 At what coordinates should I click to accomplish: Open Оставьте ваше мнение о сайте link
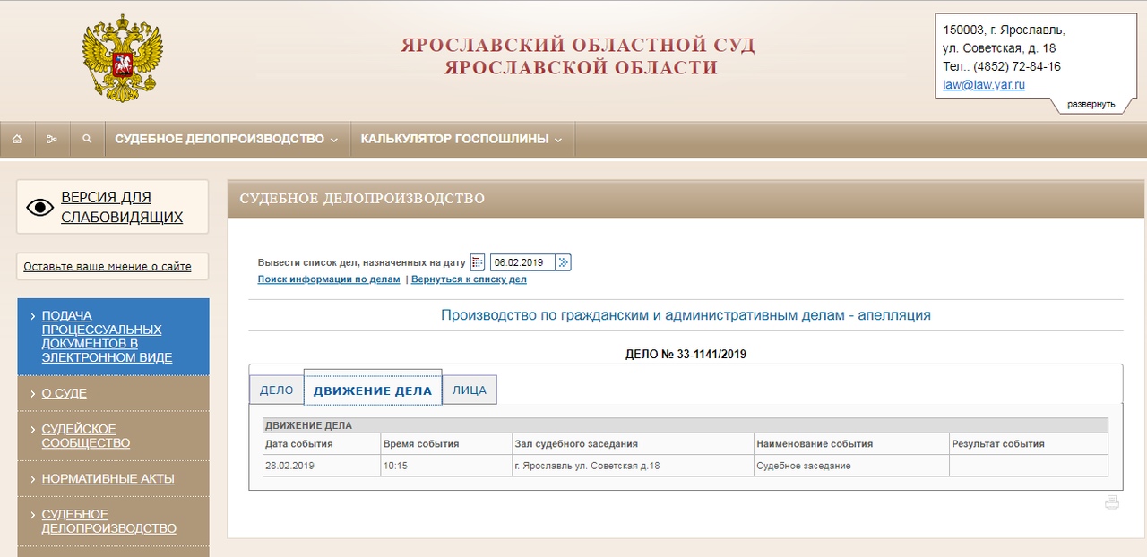coord(108,267)
